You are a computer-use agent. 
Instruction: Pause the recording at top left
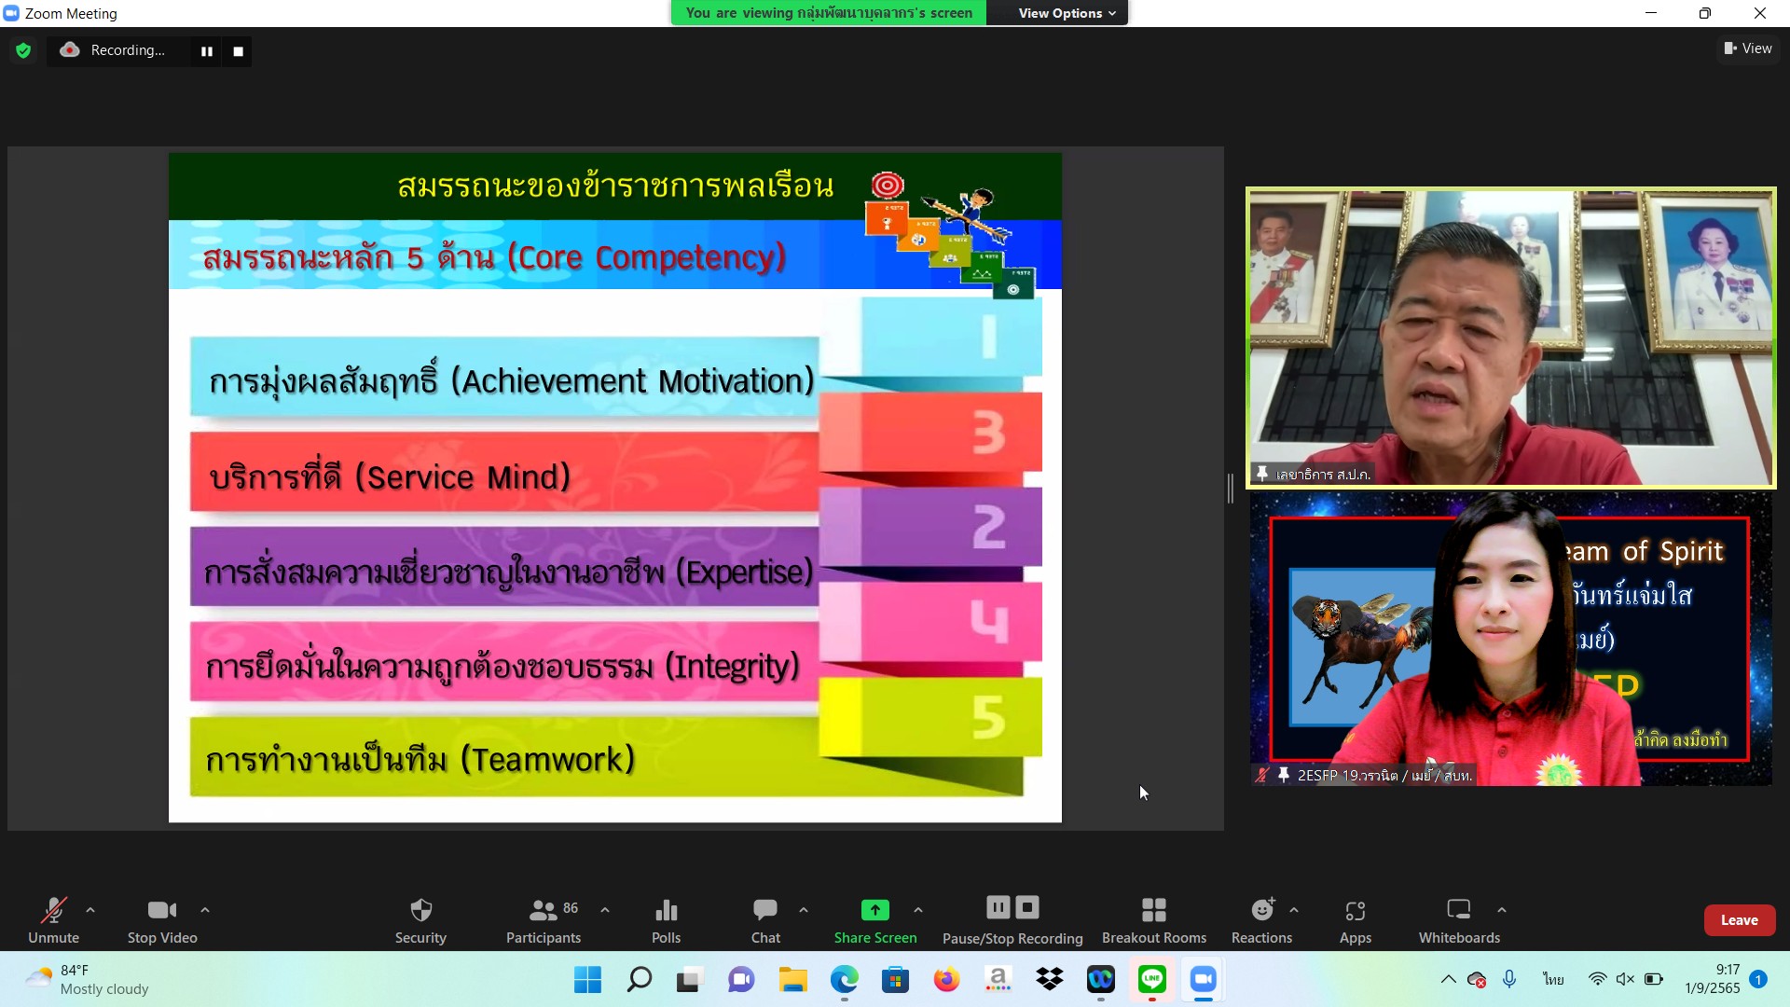click(207, 51)
